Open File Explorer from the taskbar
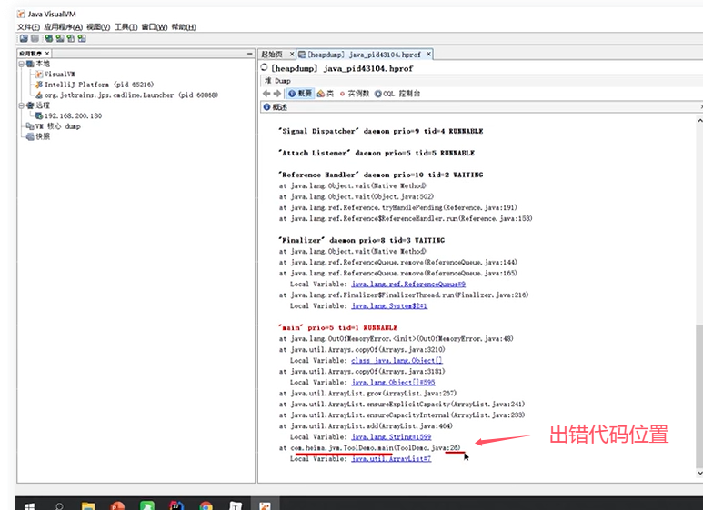Image resolution: width=703 pixels, height=510 pixels. [x=88, y=506]
